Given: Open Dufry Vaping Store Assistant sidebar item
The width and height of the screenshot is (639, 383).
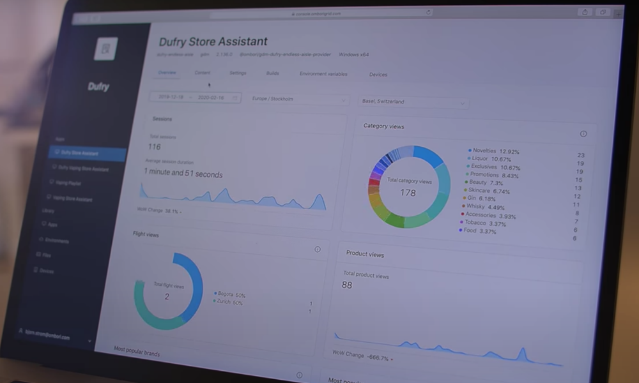Looking at the screenshot, I should tap(81, 168).
